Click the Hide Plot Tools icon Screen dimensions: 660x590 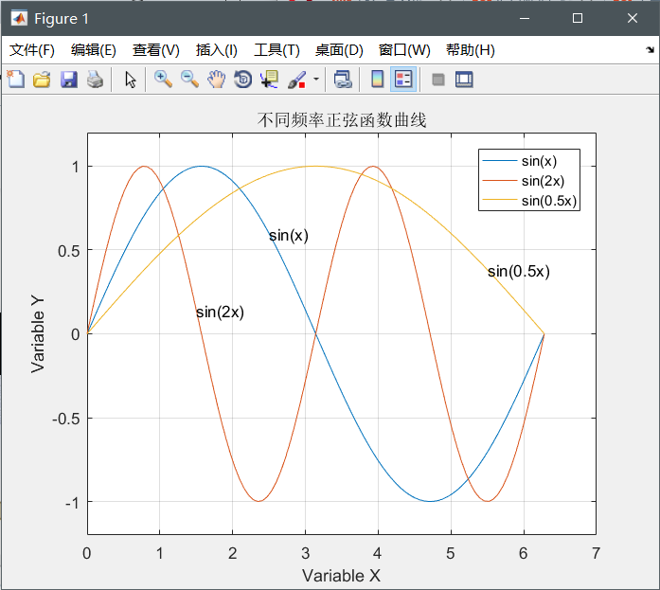click(438, 80)
